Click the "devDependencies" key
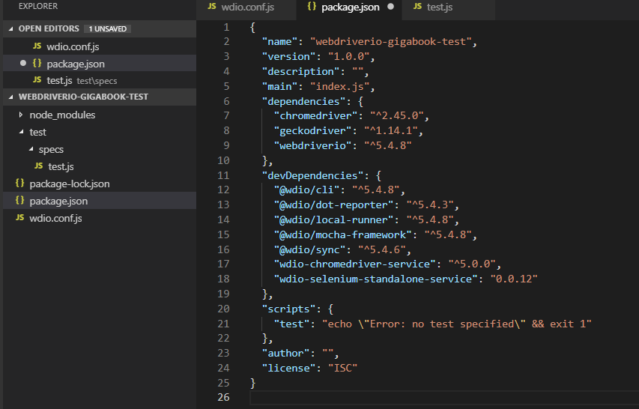The width and height of the screenshot is (639, 409). [x=312, y=175]
